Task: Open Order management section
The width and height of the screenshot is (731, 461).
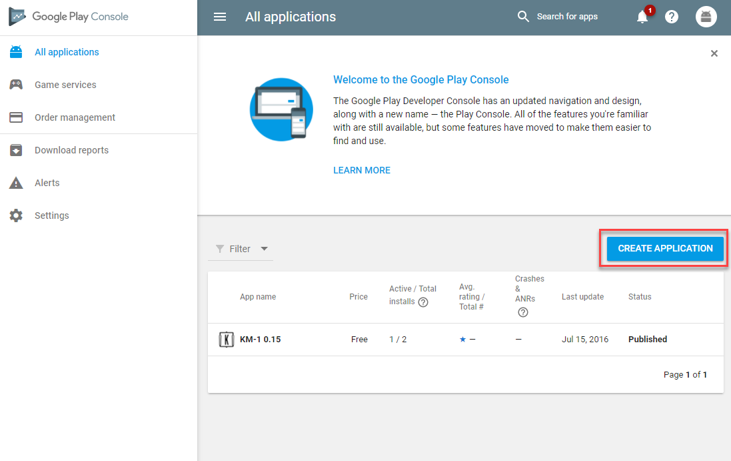Action: (75, 117)
